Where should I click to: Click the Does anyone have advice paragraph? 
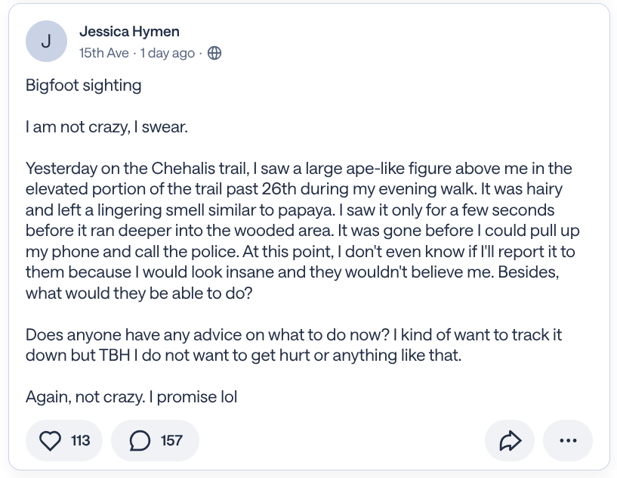[294, 345]
